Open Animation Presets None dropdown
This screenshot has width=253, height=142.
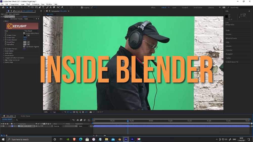29,19
